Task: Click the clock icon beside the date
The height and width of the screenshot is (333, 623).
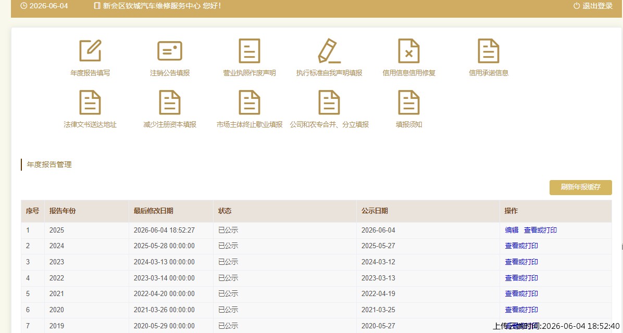Action: [x=23, y=6]
